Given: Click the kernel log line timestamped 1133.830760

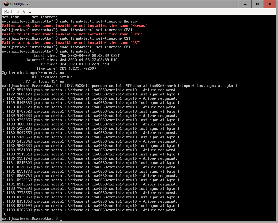Looking at the screenshot, I should (x=90, y=210).
